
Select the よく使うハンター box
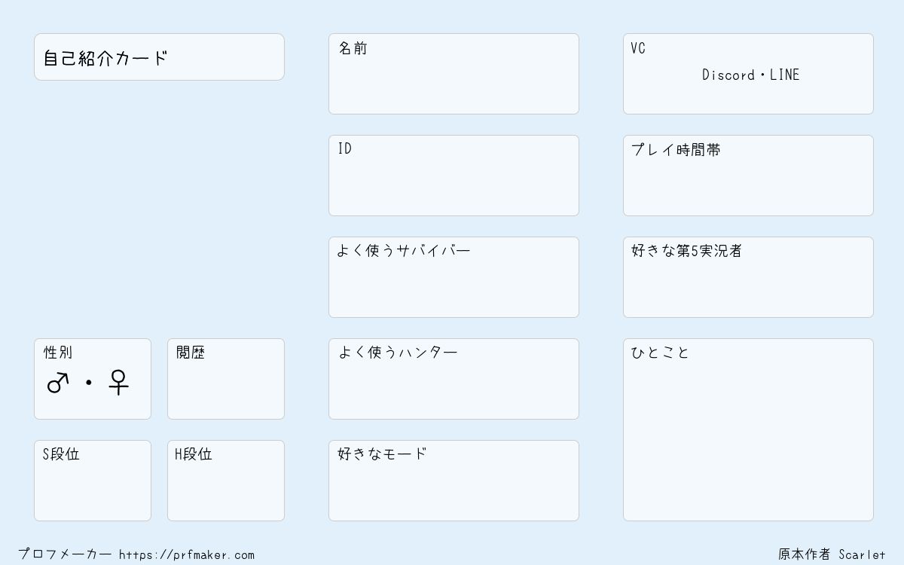454,379
